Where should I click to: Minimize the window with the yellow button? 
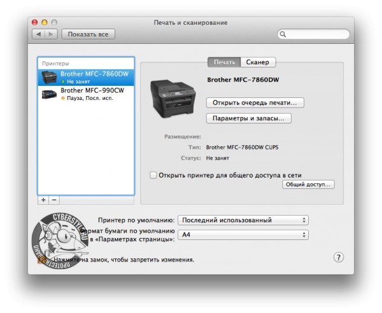45,22
